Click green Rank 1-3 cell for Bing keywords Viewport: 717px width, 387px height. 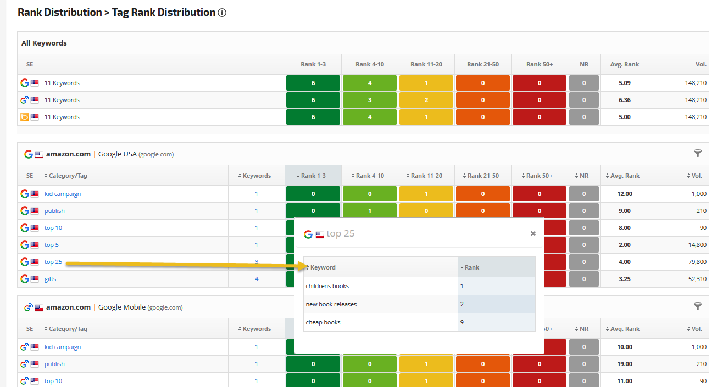(313, 117)
